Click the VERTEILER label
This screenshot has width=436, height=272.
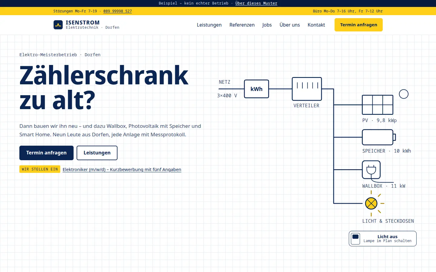306,106
